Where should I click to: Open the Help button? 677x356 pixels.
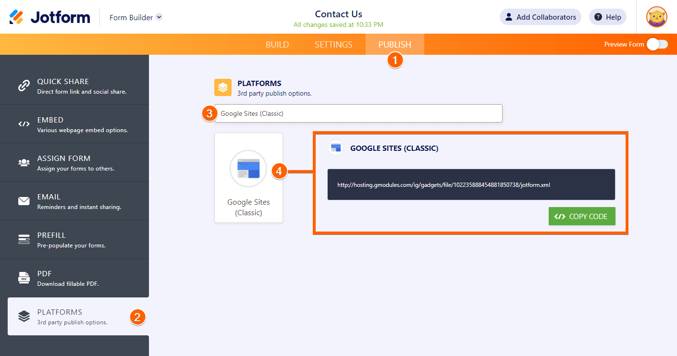(x=608, y=17)
